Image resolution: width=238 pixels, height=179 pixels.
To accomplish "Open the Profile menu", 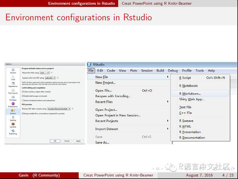I will click(187, 71).
